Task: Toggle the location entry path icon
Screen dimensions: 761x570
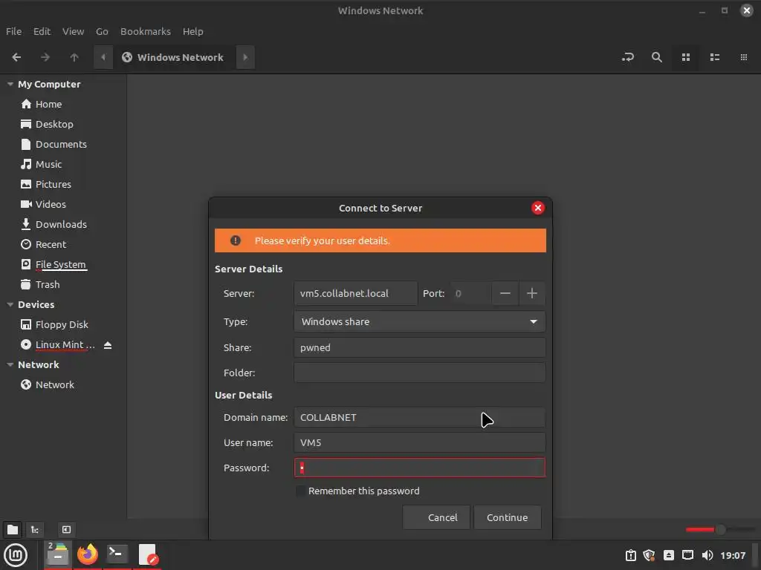Action: pyautogui.click(x=627, y=57)
